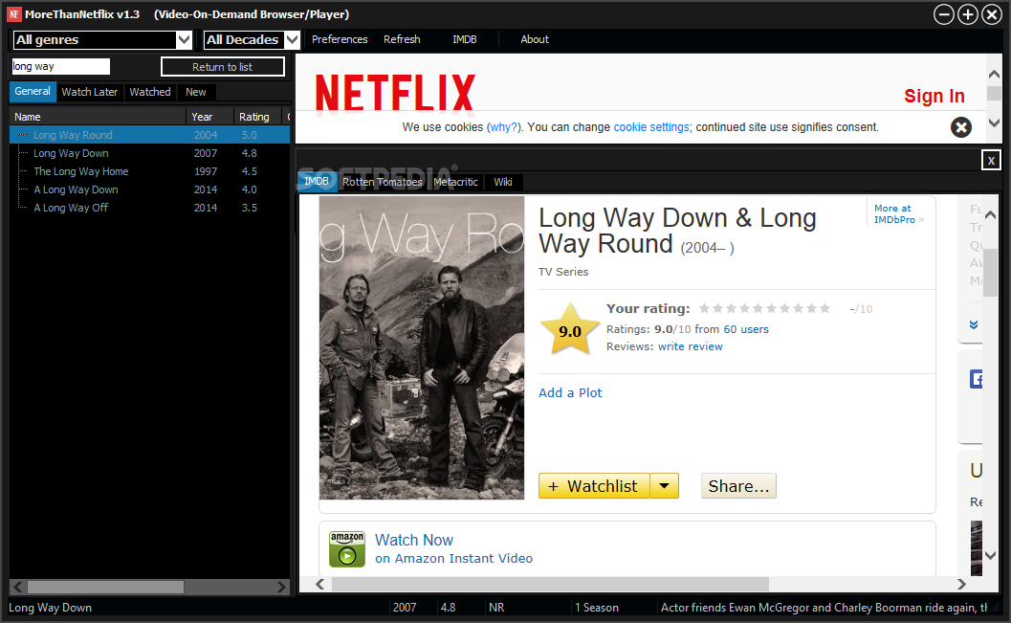
Task: Sort list by the Name column header
Action: (x=98, y=117)
